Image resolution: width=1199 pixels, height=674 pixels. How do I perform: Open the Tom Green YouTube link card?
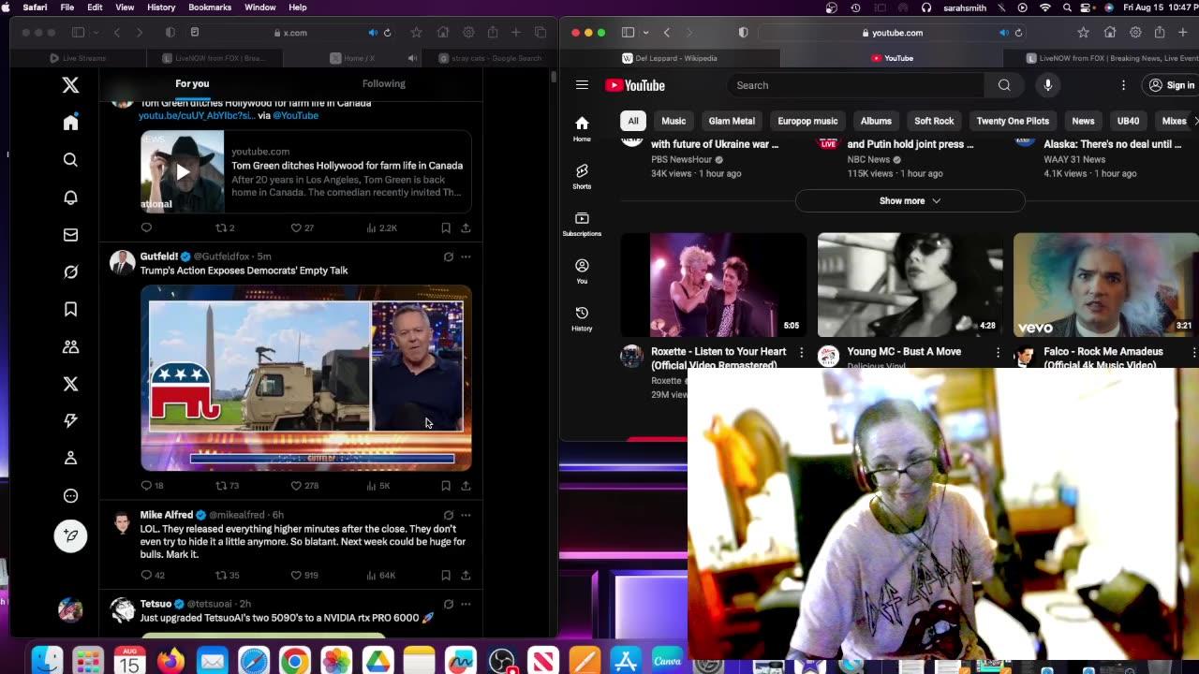(x=306, y=172)
